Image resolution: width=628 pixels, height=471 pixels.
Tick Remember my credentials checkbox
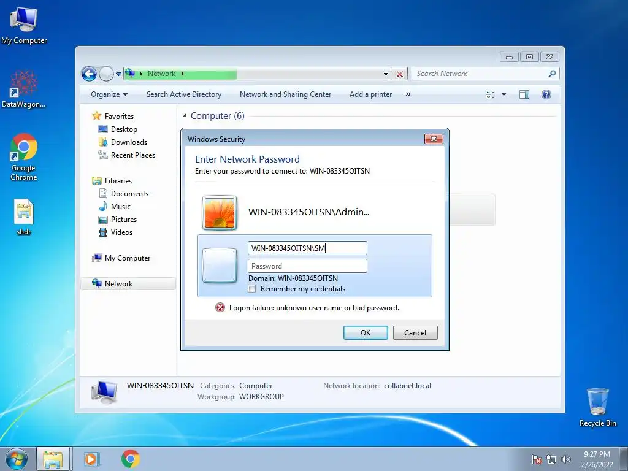252,289
